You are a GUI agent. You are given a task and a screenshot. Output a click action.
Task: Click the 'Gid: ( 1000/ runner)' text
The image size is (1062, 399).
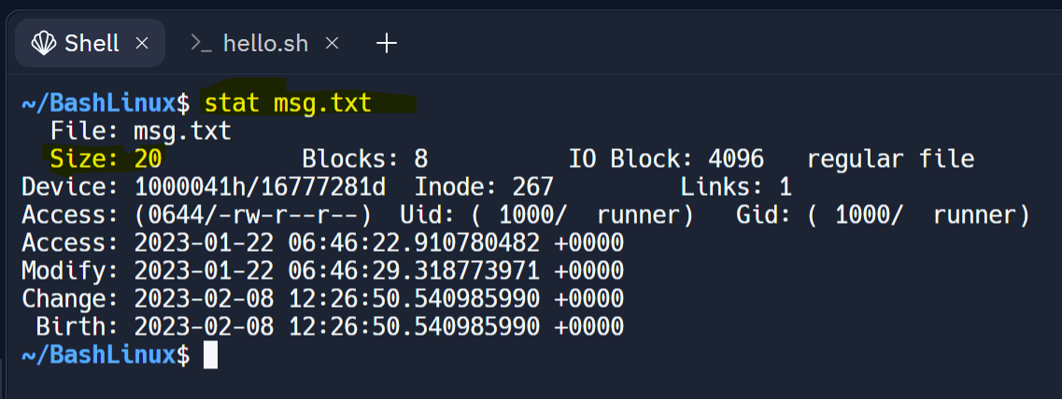point(883,215)
